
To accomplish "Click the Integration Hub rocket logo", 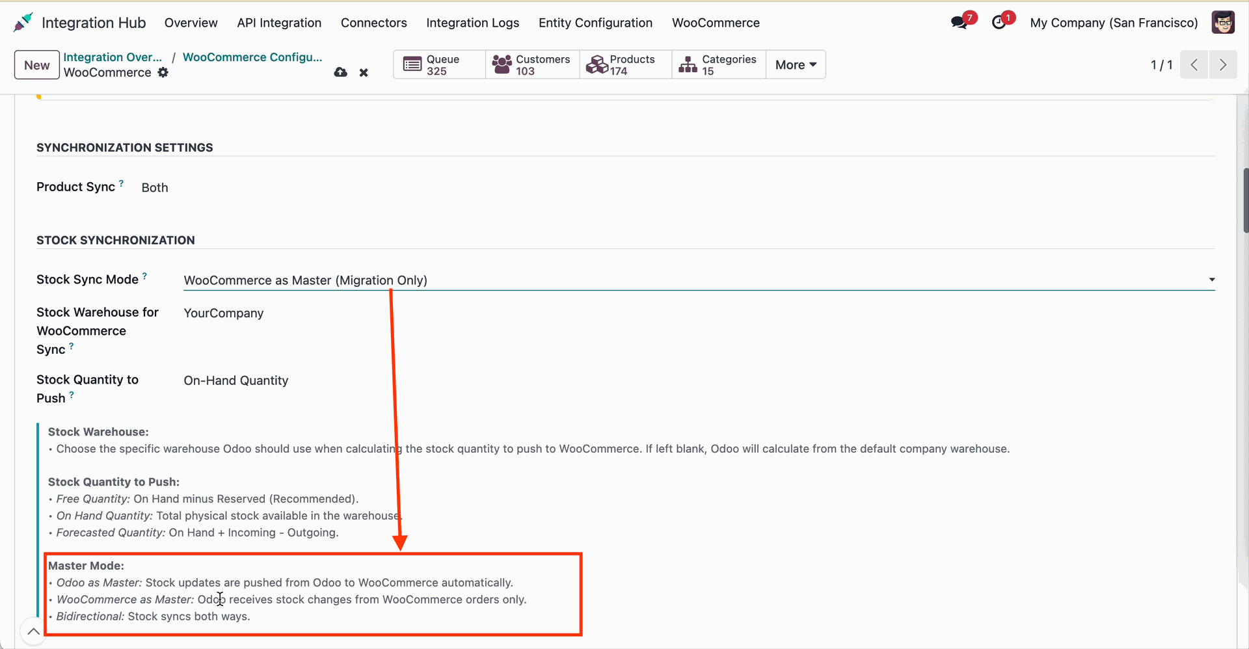I will 23,23.
